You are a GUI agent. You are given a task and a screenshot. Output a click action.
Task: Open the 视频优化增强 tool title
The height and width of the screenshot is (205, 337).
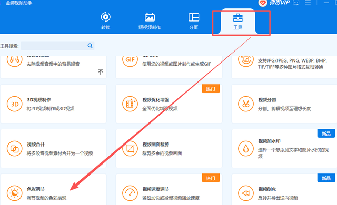click(x=156, y=100)
